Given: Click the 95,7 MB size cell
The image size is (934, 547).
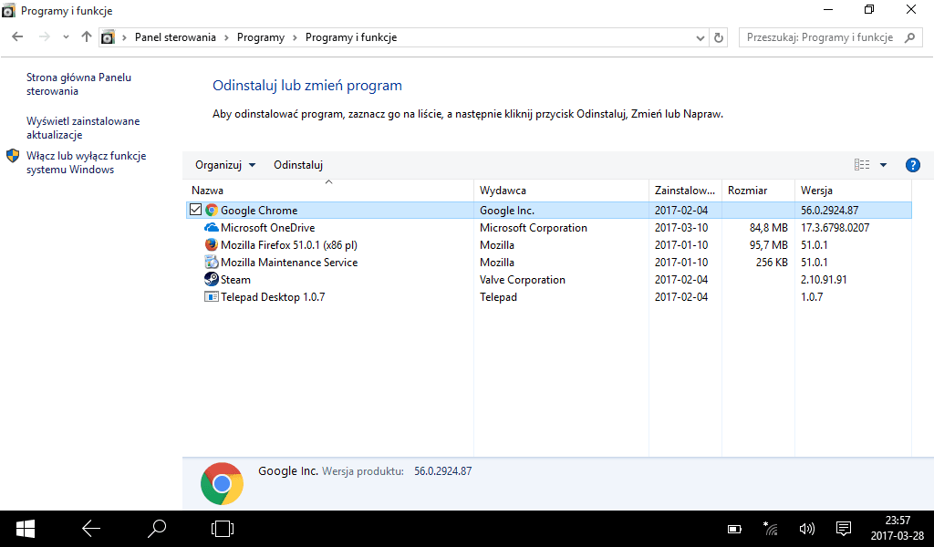Looking at the screenshot, I should click(768, 245).
